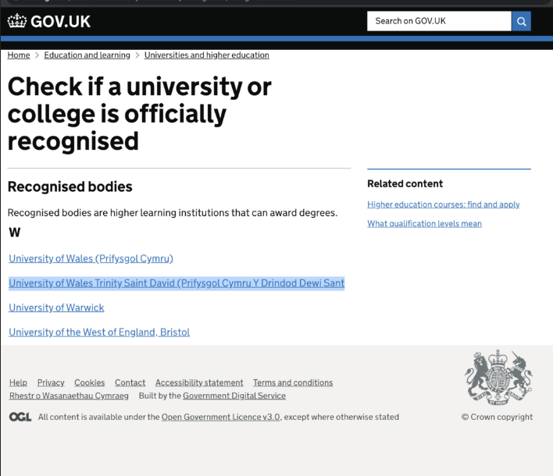Click the search magnifier icon button
Viewport: 553px width, 476px height.
pyautogui.click(x=521, y=21)
